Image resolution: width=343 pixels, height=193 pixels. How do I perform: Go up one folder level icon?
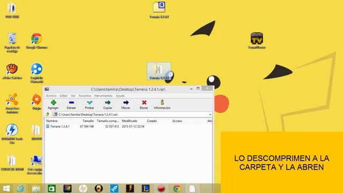48,114
